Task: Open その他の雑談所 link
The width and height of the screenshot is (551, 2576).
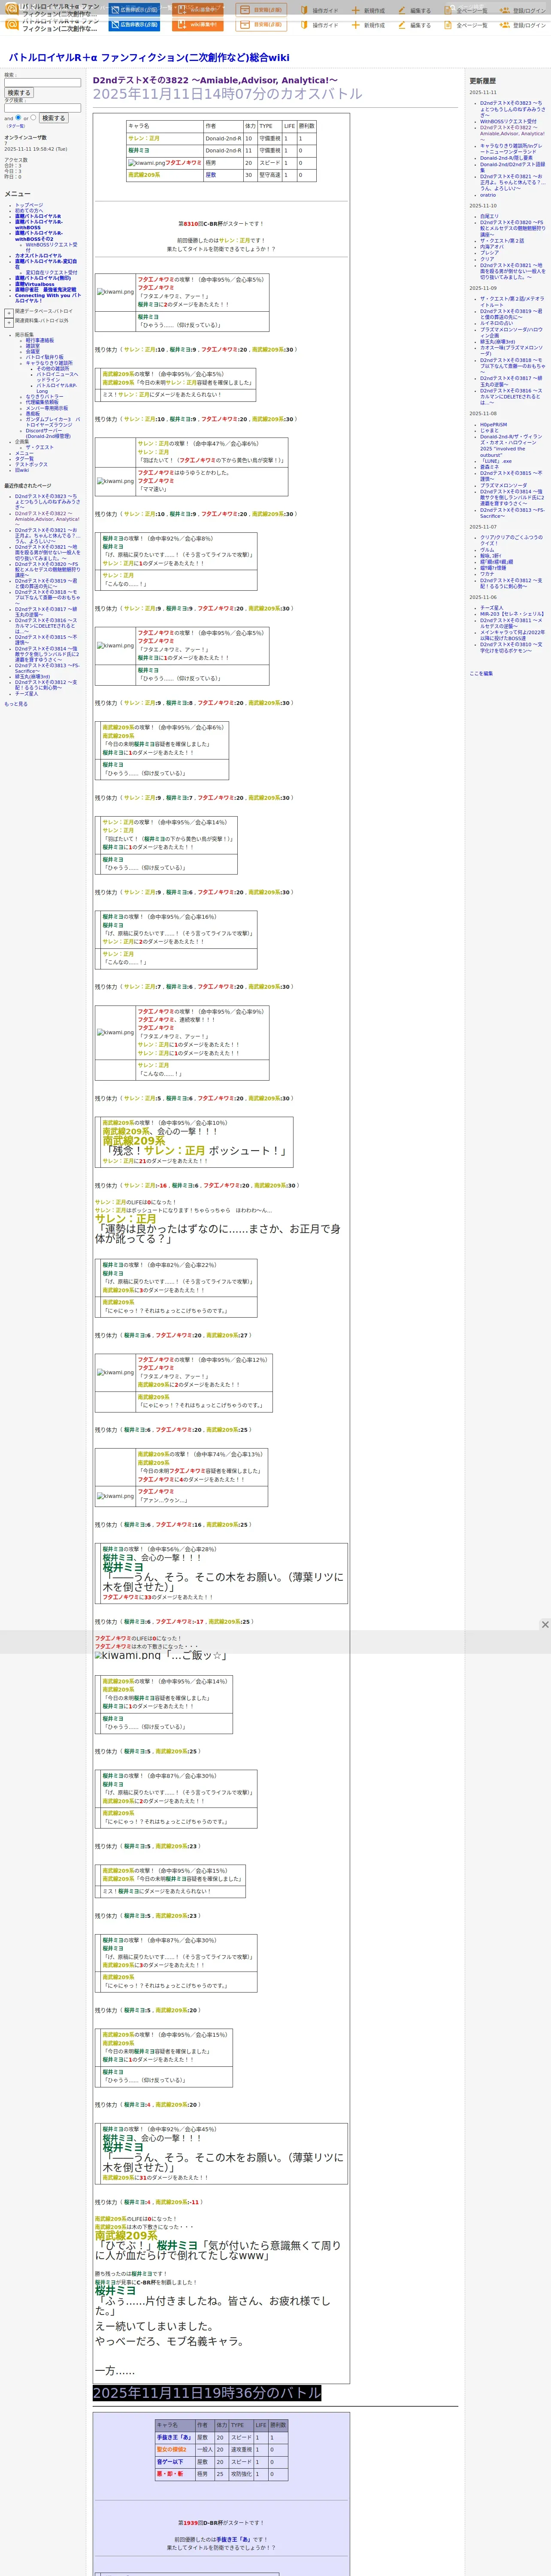Action: pos(53,368)
